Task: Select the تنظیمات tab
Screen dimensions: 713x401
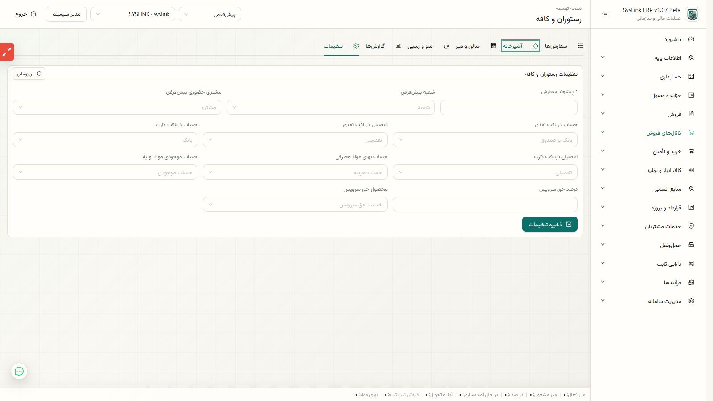Action: 333,46
